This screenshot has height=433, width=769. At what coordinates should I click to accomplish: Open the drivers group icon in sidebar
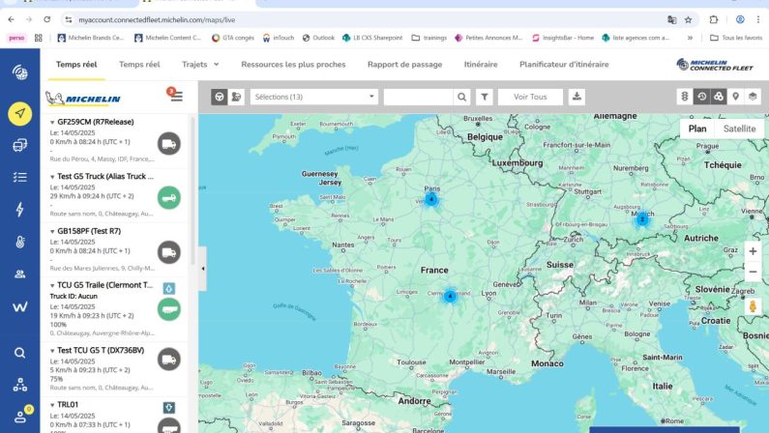[19, 274]
